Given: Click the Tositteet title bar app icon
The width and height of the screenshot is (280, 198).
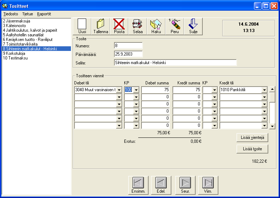Looking at the screenshot, I should [x=5, y=6].
